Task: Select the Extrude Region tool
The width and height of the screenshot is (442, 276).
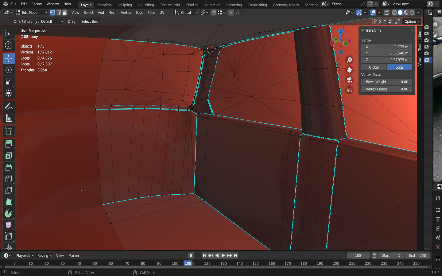Action: tap(9, 144)
